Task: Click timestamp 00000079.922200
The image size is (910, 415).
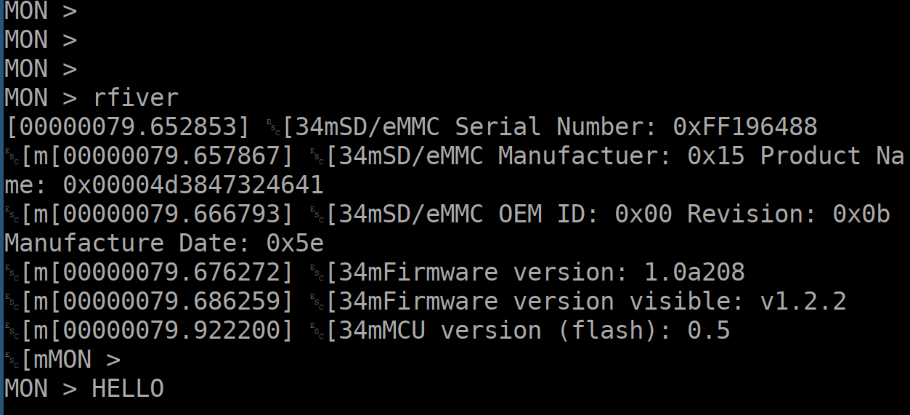Action: pyautogui.click(x=171, y=330)
